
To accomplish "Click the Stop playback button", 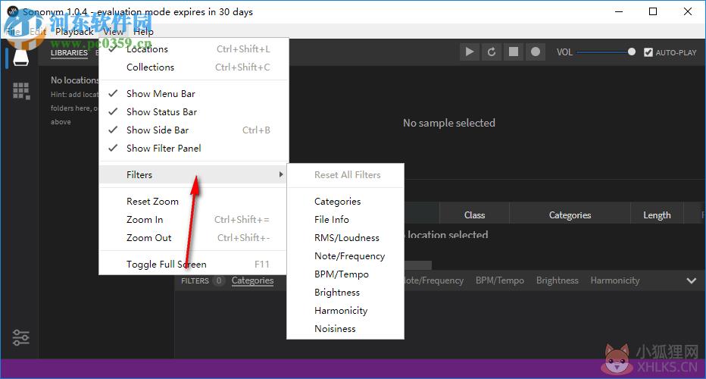I will point(514,52).
